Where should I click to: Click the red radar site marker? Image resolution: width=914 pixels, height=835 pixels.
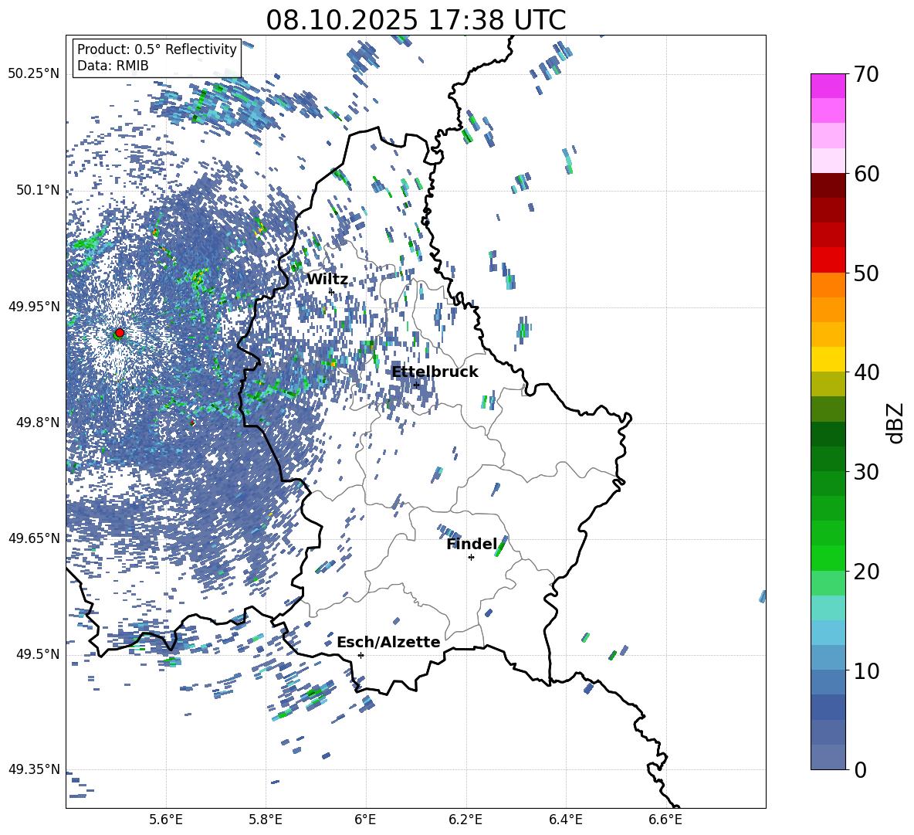pyautogui.click(x=120, y=332)
